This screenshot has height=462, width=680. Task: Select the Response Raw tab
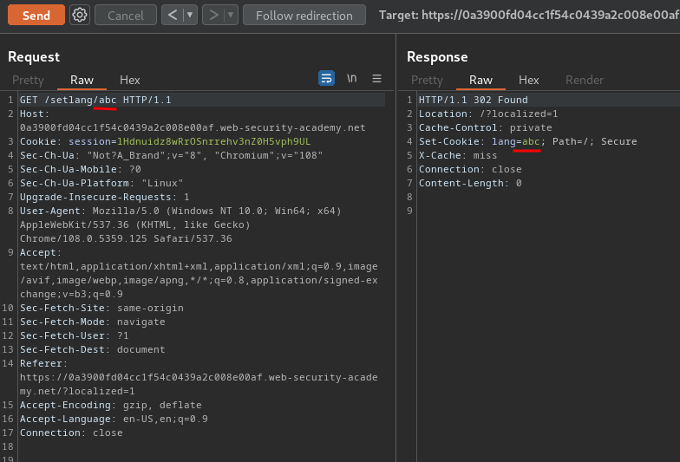click(481, 80)
